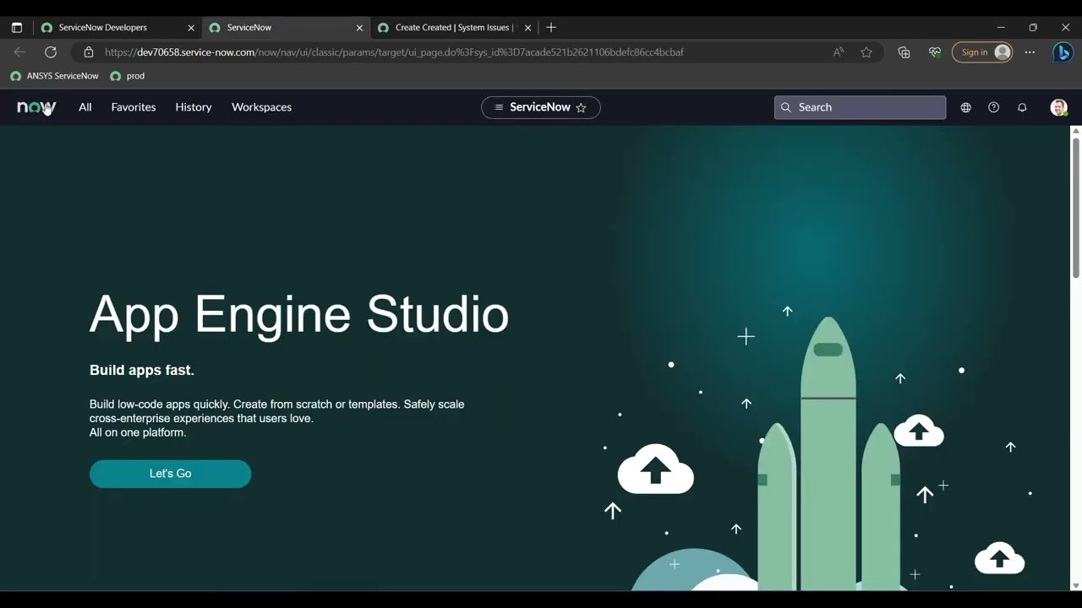Click the 'Build apps fast.' text
The height and width of the screenshot is (608, 1082).
(x=142, y=370)
